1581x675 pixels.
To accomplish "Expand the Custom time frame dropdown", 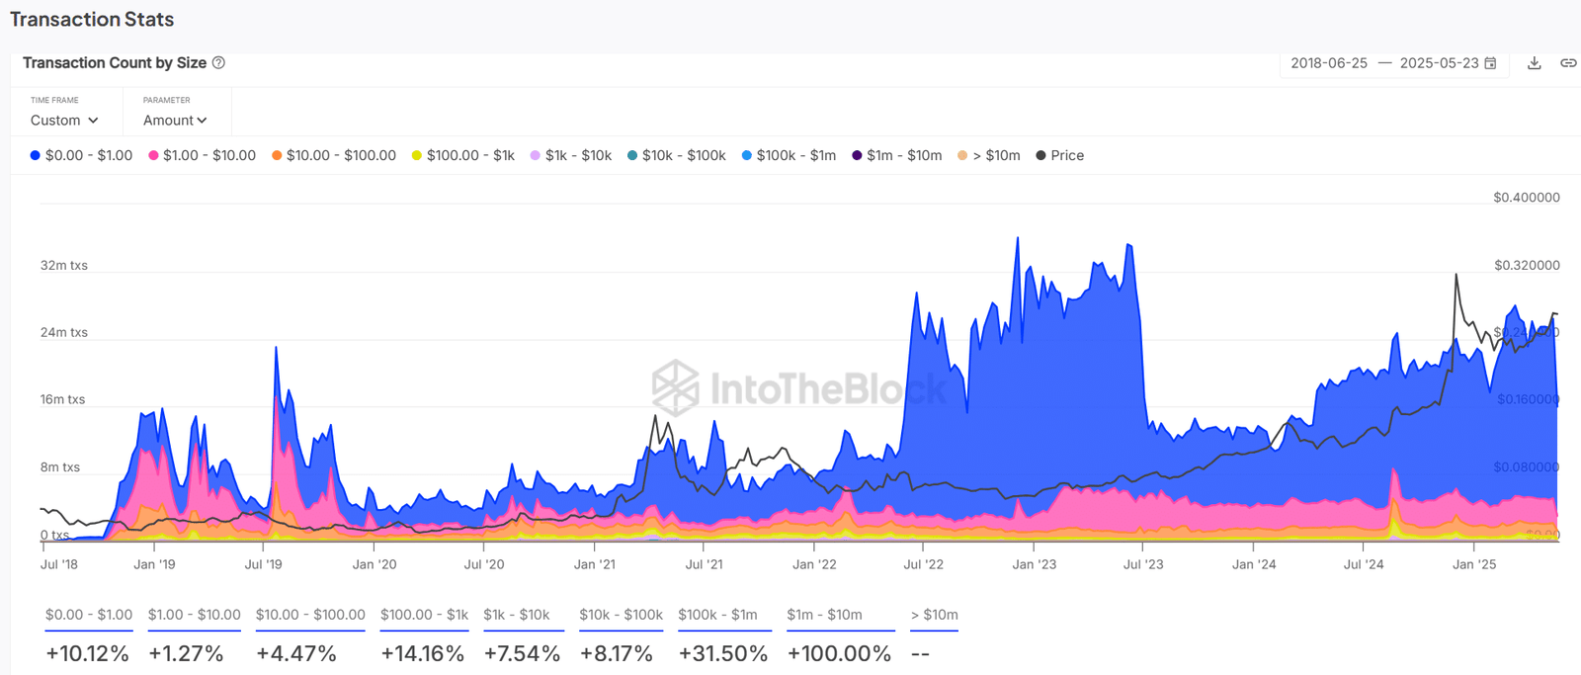I will point(64,120).
